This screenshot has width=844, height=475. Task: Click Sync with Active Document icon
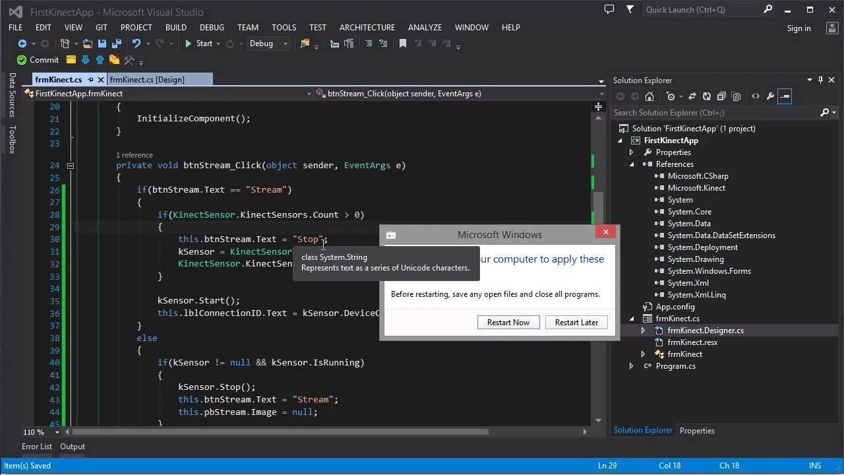tap(692, 96)
